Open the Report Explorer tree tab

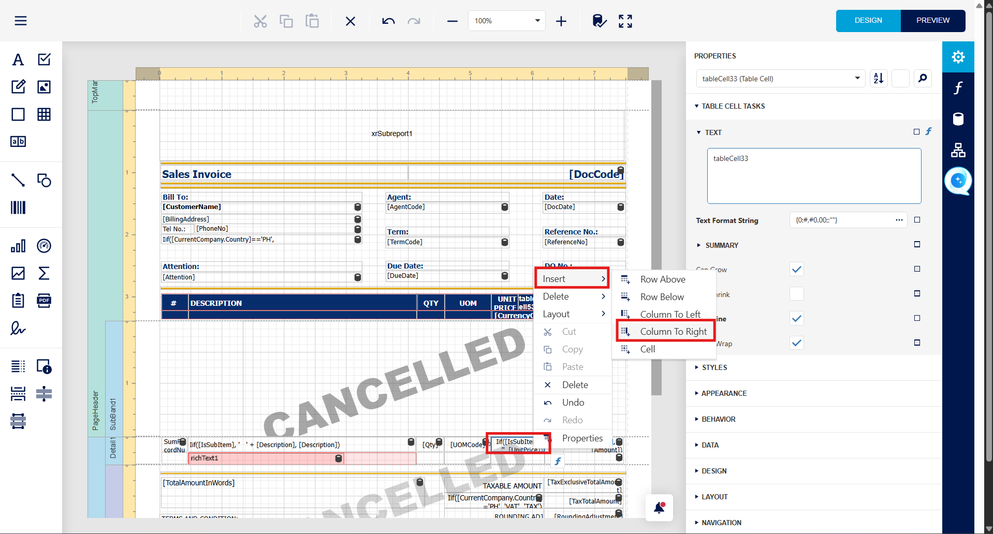coord(958,150)
